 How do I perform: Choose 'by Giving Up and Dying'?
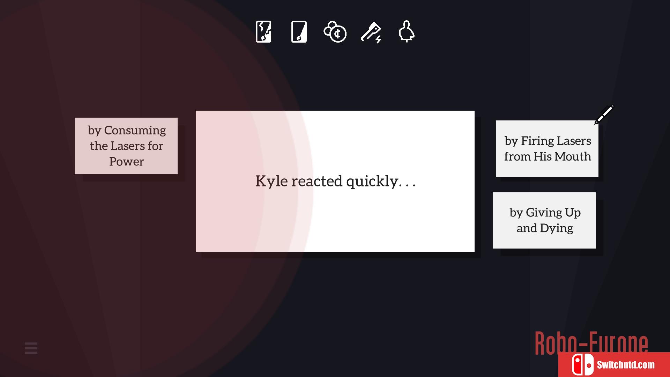[x=544, y=220]
